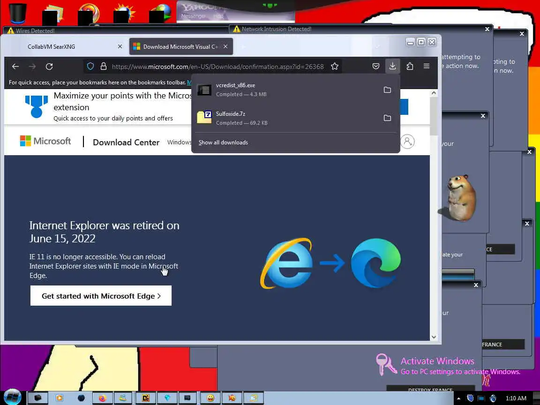Go back using the browser back arrow

[x=15, y=67]
